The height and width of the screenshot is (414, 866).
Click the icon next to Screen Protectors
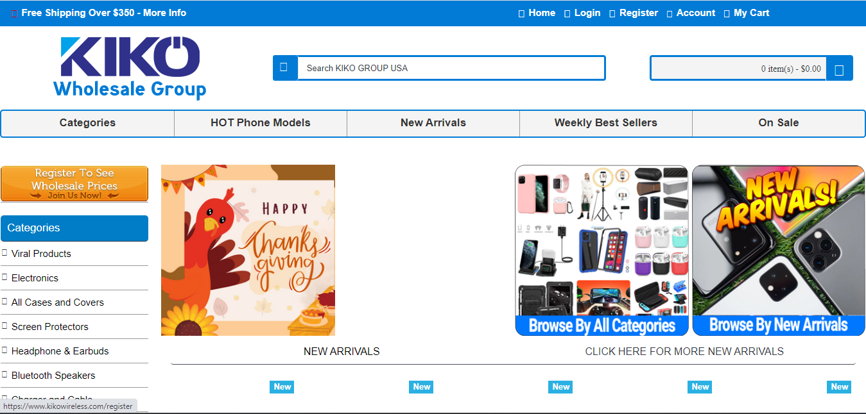coord(4,326)
